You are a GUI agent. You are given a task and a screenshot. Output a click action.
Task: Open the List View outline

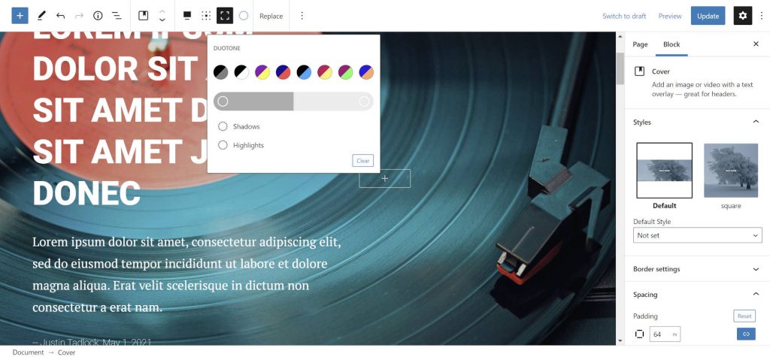117,16
